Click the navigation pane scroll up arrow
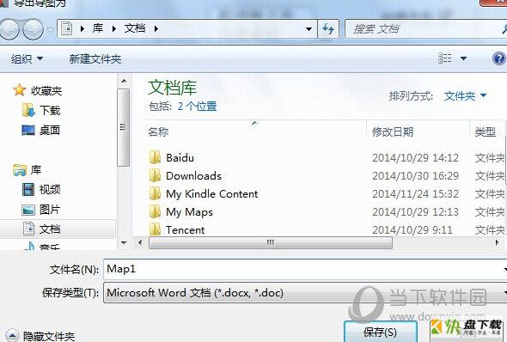The image size is (507, 342). (x=124, y=81)
